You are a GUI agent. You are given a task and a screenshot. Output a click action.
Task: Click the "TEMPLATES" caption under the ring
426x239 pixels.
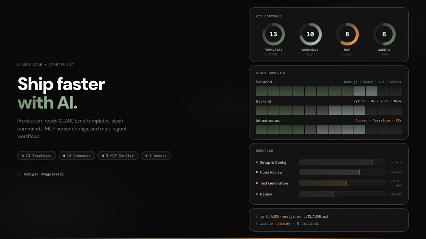tap(273, 50)
